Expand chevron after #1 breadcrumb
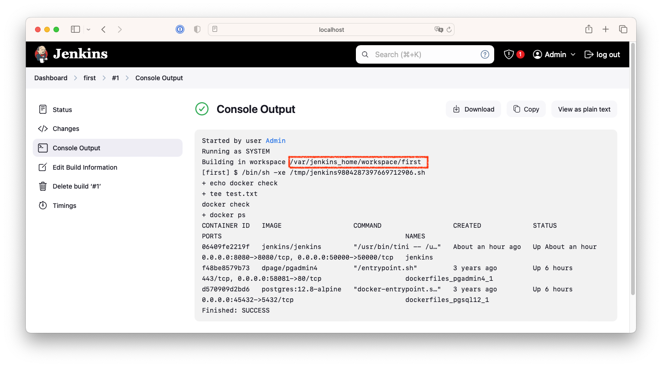Screen dimensions: 662x367 [127, 78]
